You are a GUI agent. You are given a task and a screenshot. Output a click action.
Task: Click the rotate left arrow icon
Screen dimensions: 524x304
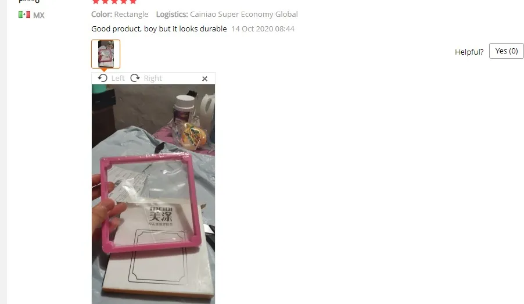(x=103, y=78)
